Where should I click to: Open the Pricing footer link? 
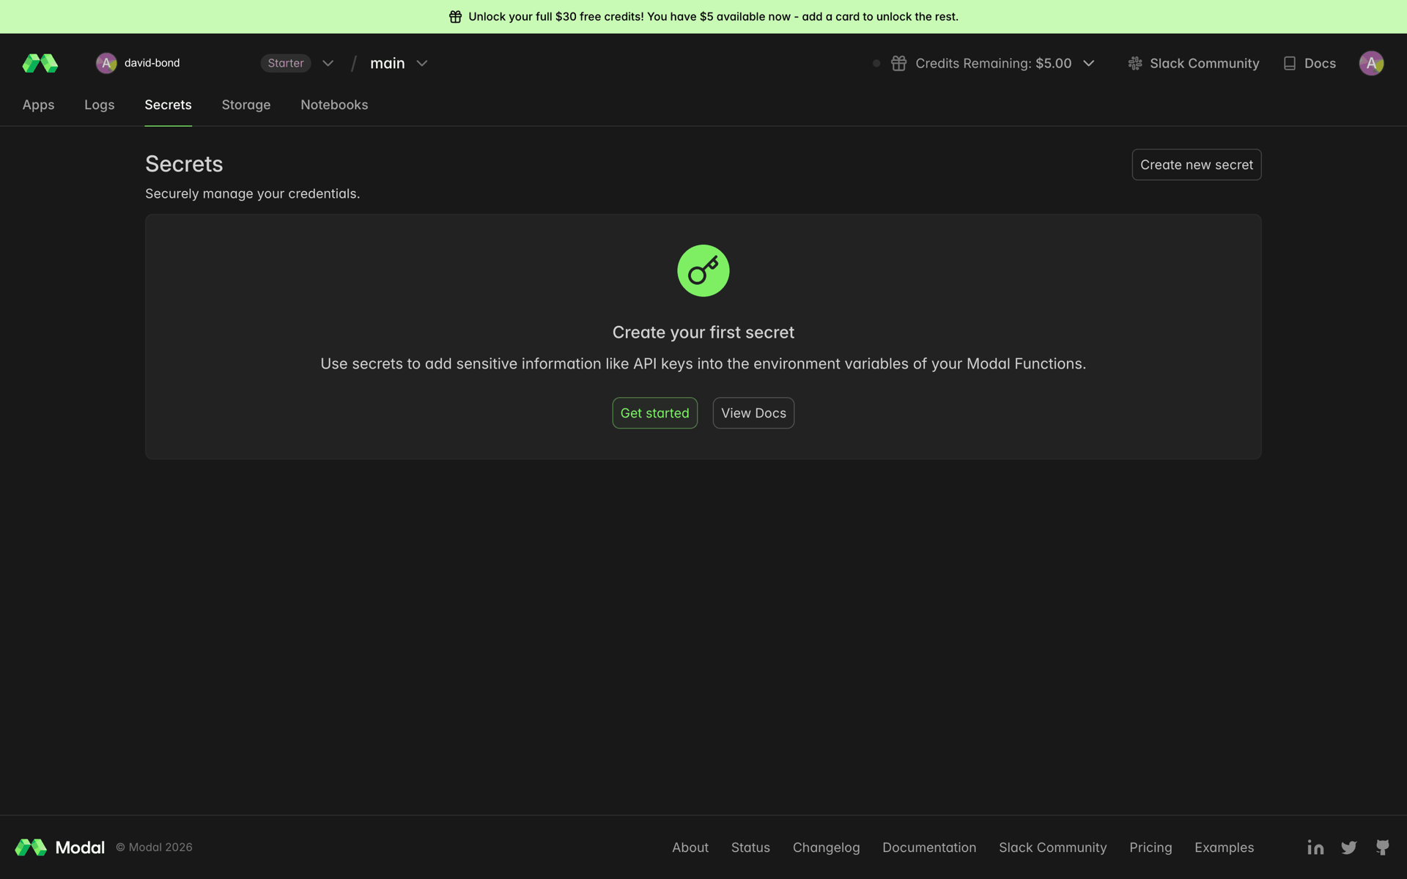point(1151,848)
